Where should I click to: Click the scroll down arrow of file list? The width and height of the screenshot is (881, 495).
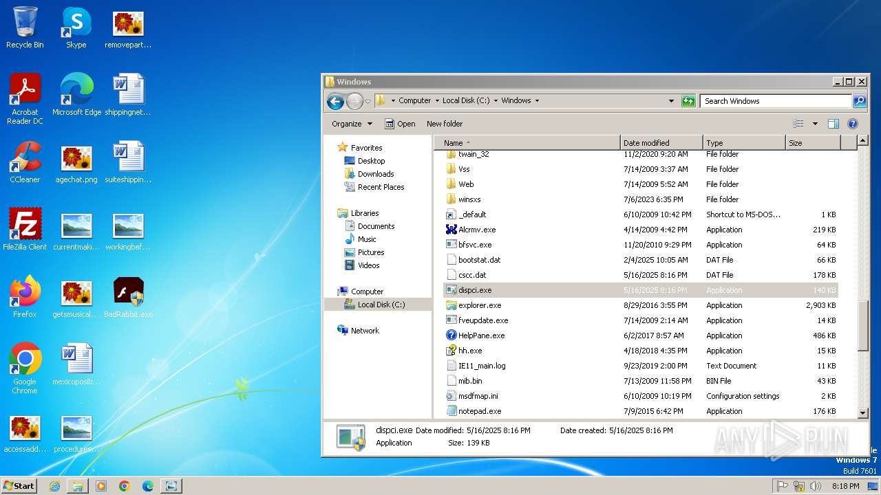click(863, 413)
